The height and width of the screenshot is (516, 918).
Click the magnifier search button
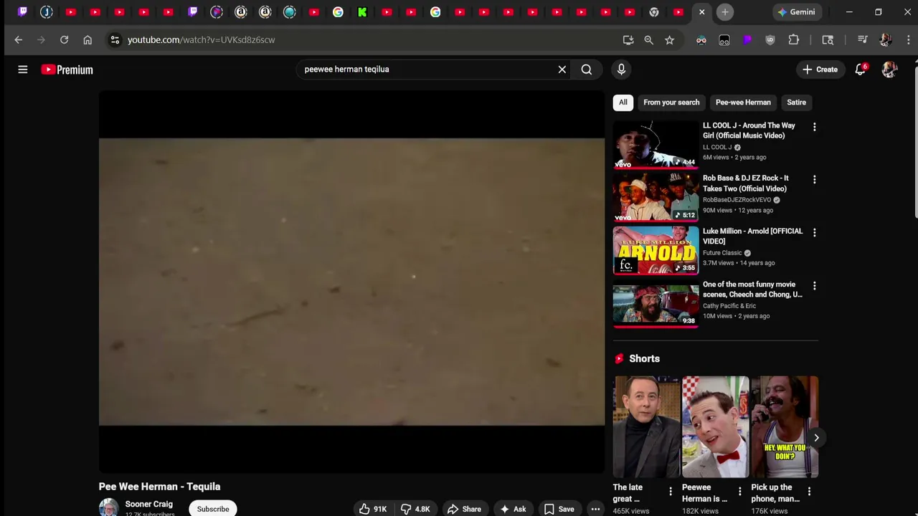tap(587, 70)
